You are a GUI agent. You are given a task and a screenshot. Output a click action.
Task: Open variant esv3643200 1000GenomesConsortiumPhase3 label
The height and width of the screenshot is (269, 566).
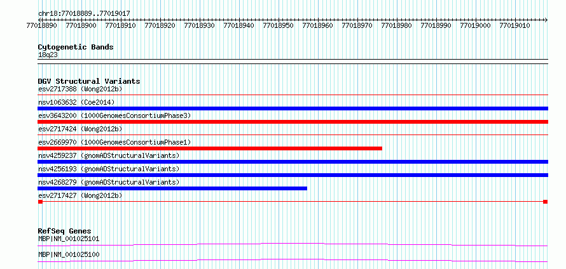pyautogui.click(x=114, y=115)
